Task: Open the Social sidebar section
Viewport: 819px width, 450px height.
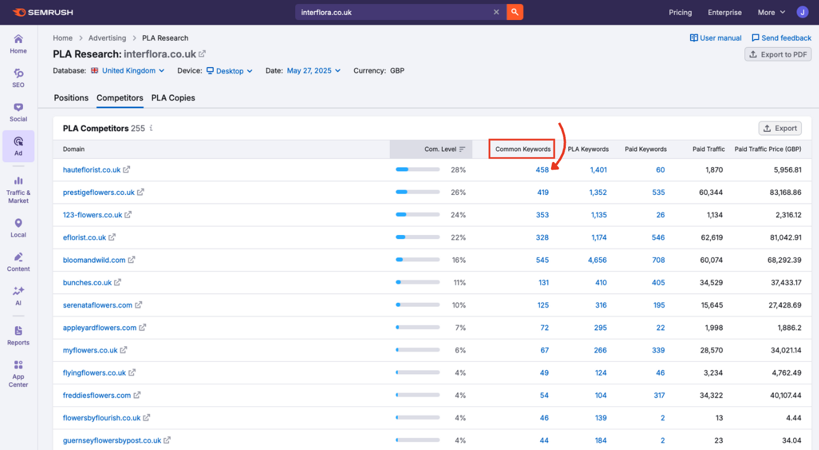Action: [x=18, y=112]
